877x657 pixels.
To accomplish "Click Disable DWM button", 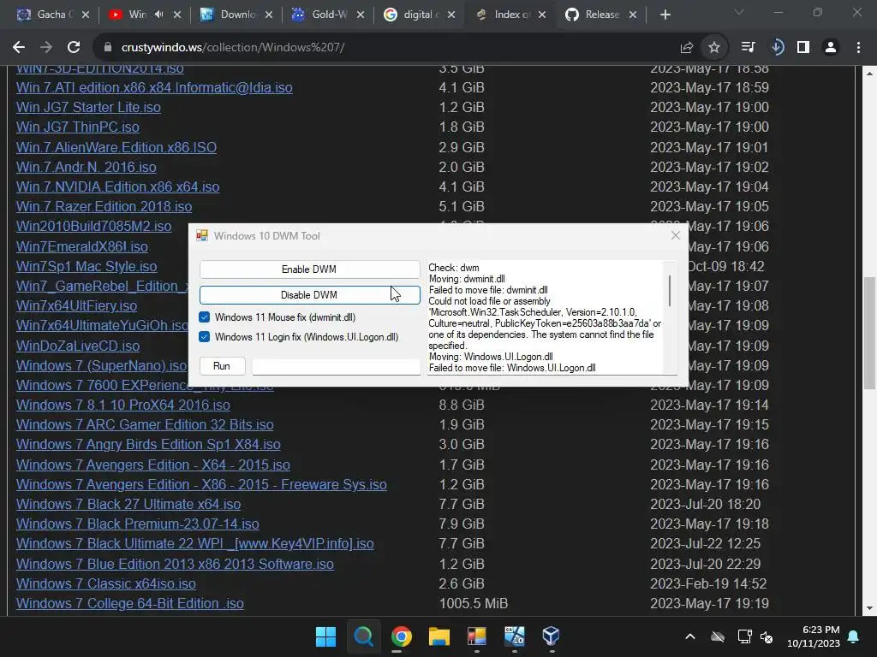I will (309, 295).
